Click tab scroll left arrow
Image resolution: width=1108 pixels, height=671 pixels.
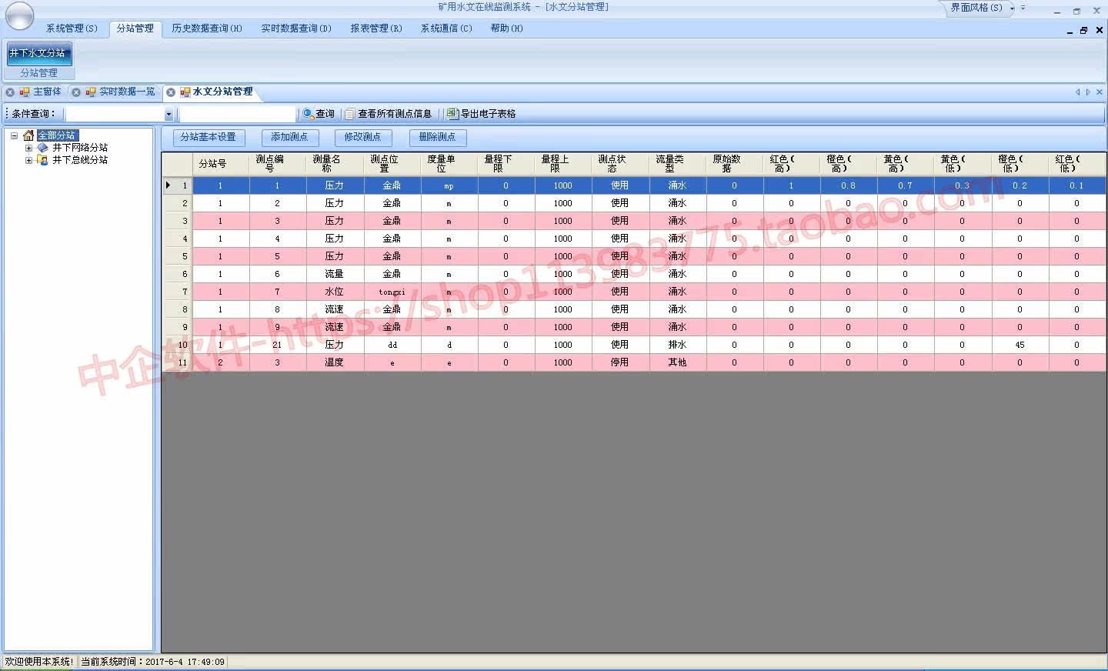click(x=1078, y=92)
